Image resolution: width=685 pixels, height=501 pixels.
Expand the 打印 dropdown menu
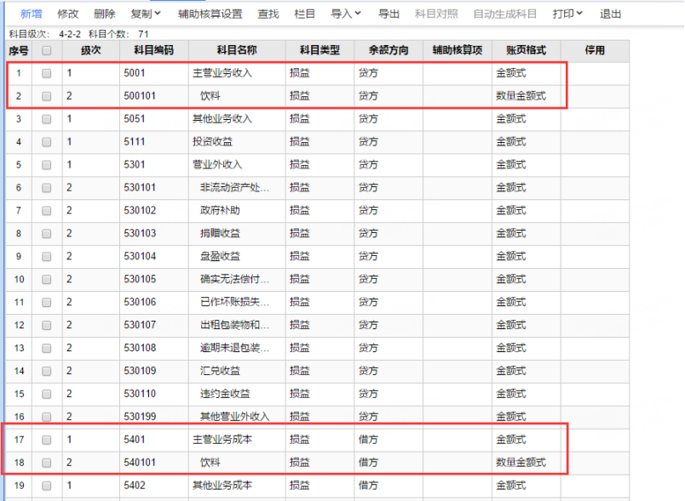[x=567, y=14]
